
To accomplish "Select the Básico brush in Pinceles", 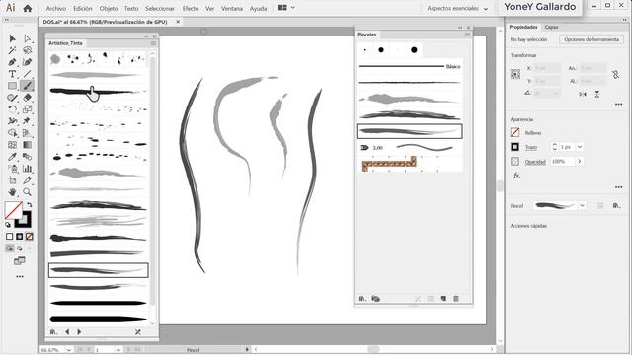I will point(410,66).
